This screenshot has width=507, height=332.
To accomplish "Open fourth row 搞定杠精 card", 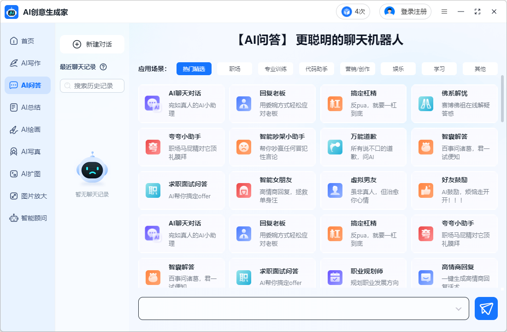I will coord(363,234).
